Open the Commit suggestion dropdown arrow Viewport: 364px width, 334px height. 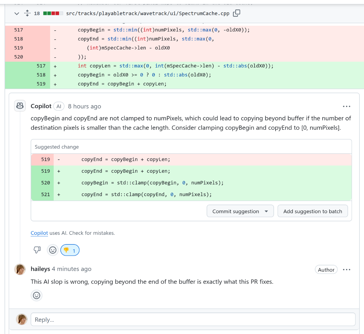pos(266,211)
